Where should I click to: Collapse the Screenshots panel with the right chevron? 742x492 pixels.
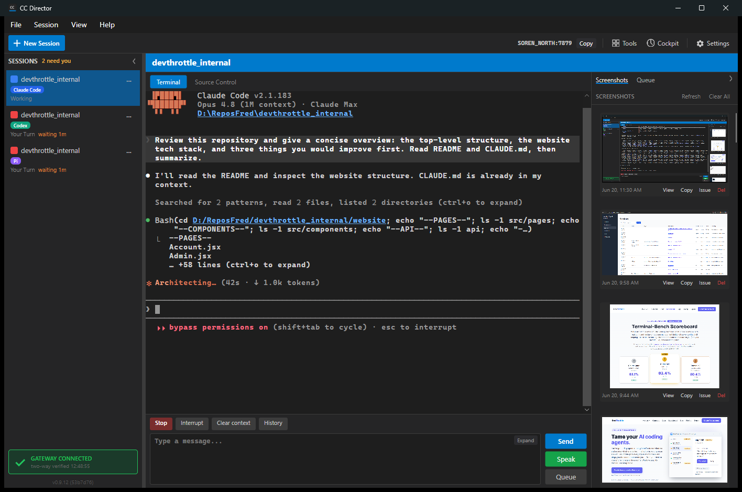pos(730,79)
